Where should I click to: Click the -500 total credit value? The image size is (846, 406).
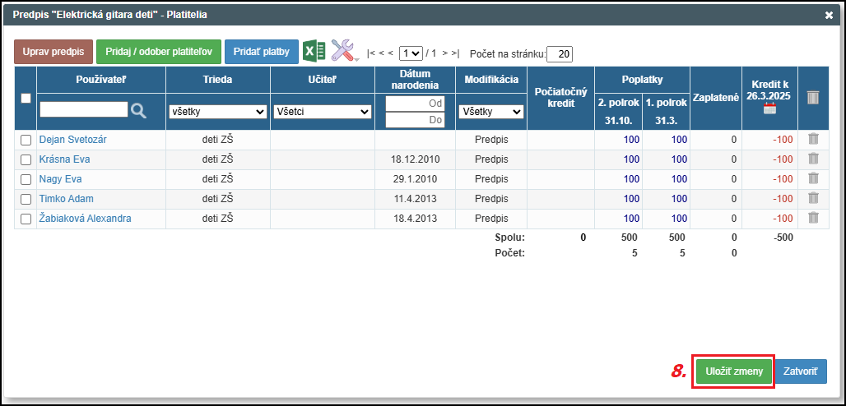tap(783, 238)
